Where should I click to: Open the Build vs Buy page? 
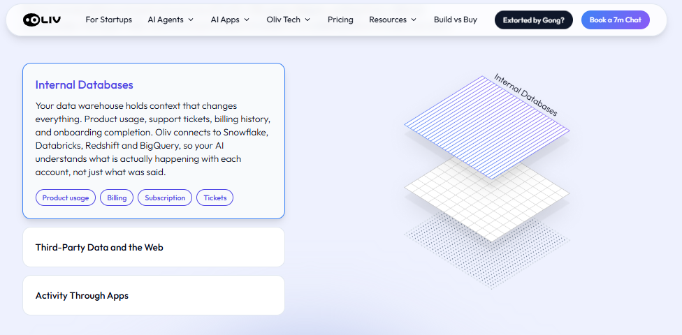456,20
